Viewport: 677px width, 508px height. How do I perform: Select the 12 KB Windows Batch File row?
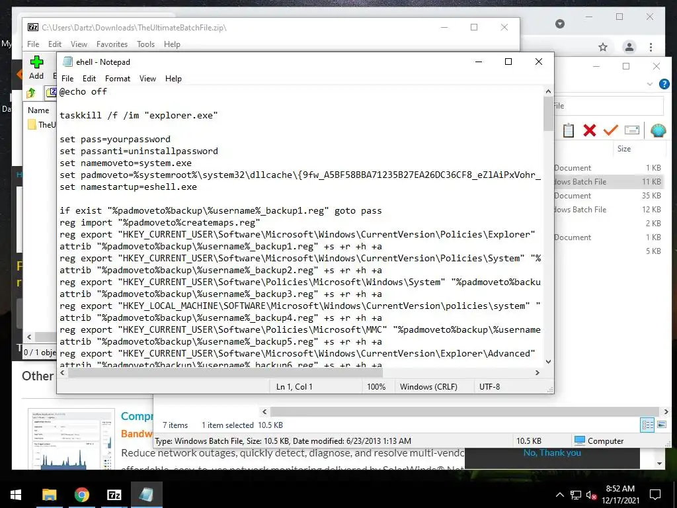(609, 210)
